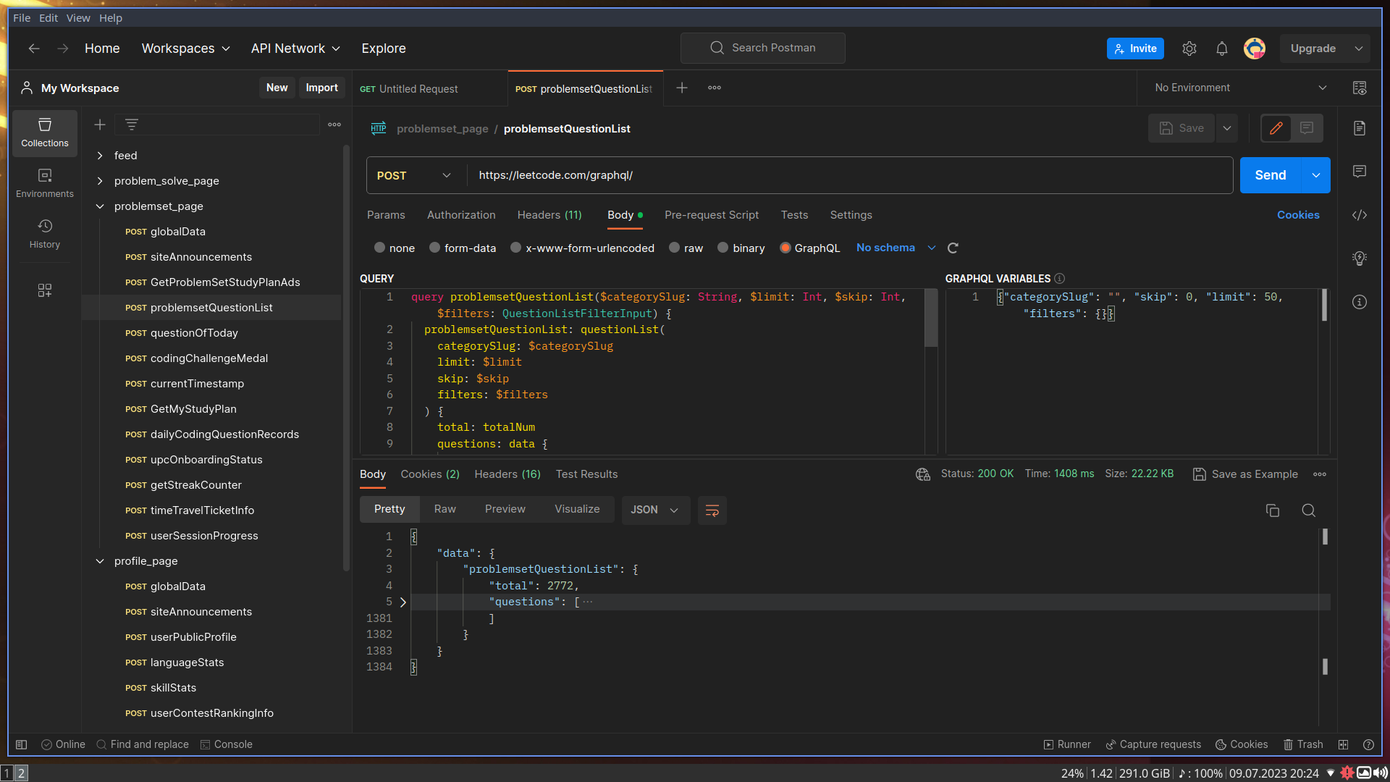The height and width of the screenshot is (782, 1390).
Task: Open the Pre-request Script tab
Action: click(x=712, y=215)
